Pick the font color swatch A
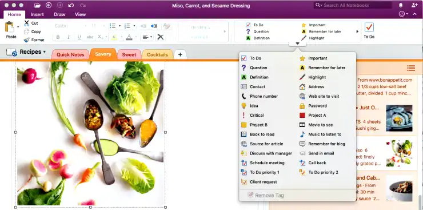This screenshot has width=423, height=210. (129, 37)
